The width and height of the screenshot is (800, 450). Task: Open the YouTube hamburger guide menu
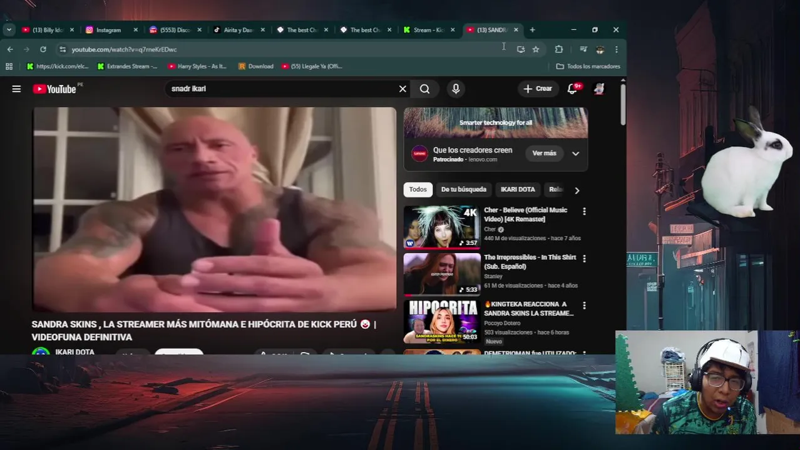tap(16, 89)
